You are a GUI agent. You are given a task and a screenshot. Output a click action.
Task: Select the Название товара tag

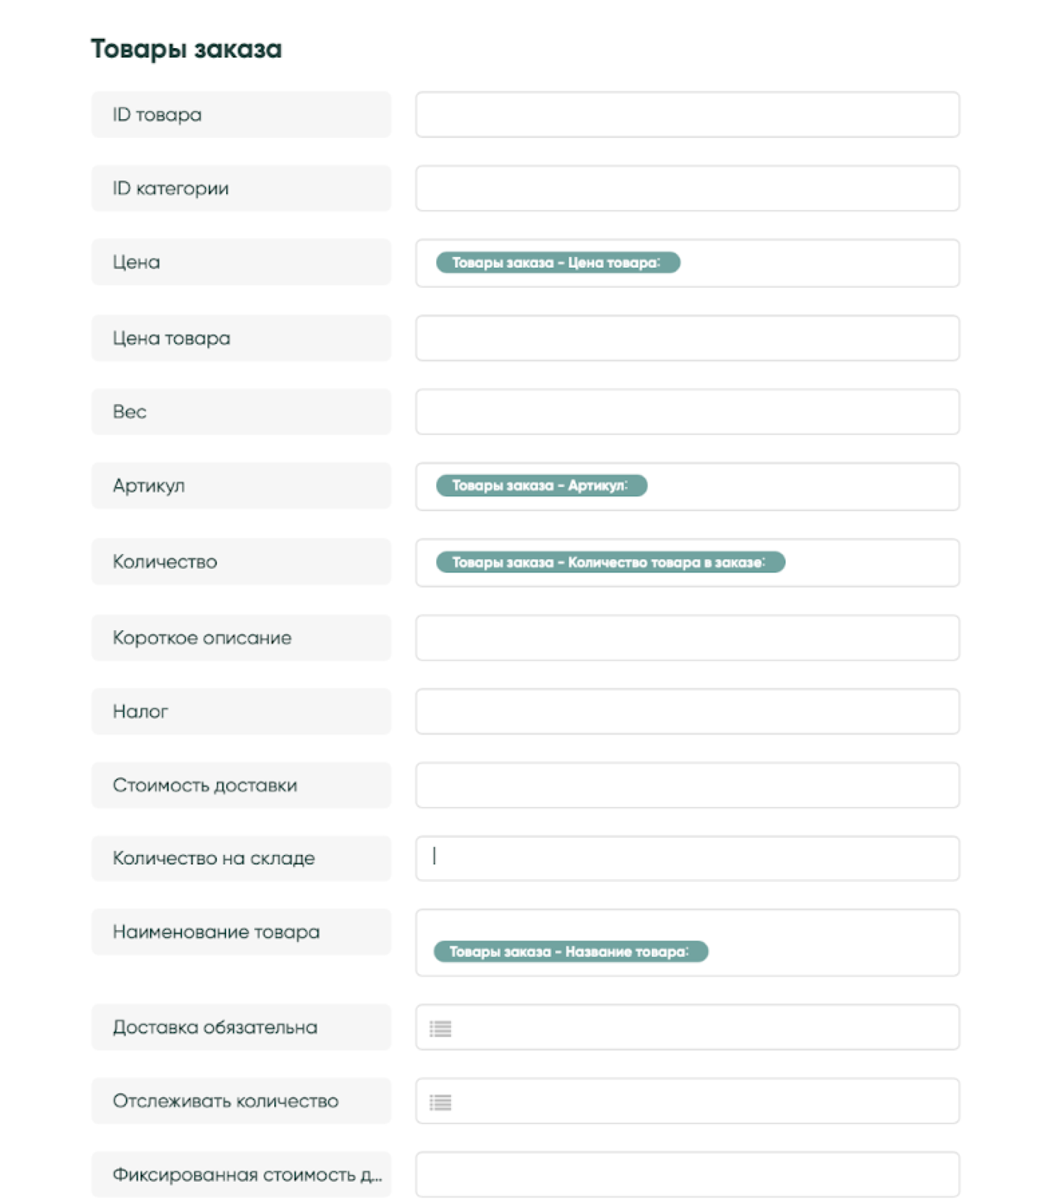coord(570,952)
